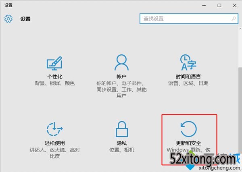The width and height of the screenshot is (242, 172).
Task: Open the 时间和语言 settings label
Action: (x=188, y=77)
